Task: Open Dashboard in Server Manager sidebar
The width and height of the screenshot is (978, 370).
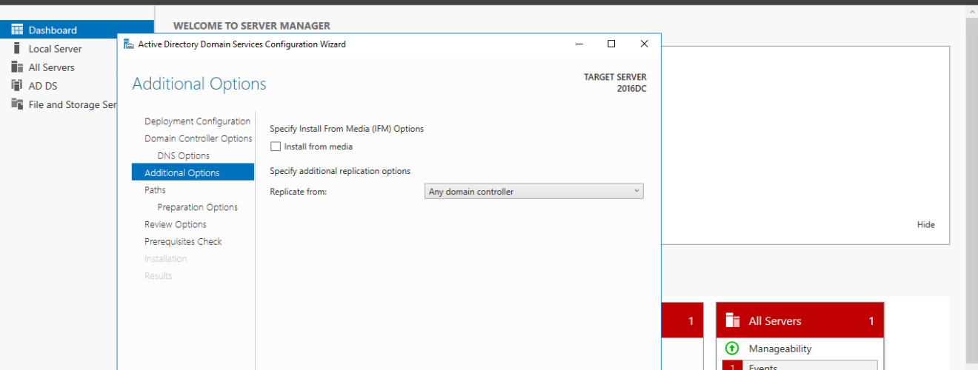Action: [x=77, y=30]
